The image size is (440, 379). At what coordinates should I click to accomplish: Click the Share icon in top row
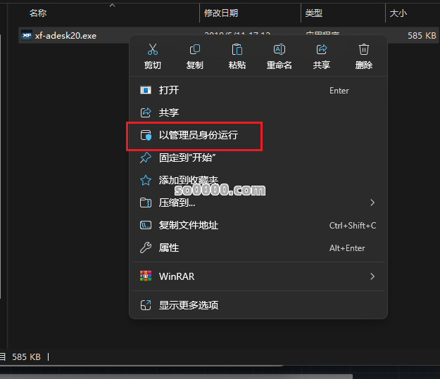(x=322, y=50)
